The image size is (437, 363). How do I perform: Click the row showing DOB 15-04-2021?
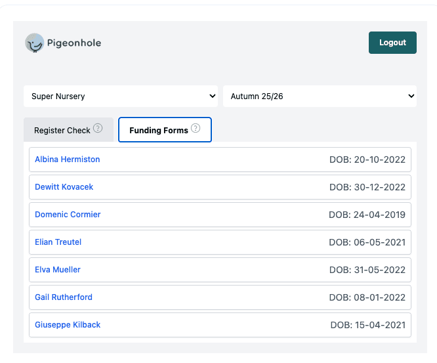coord(367,325)
